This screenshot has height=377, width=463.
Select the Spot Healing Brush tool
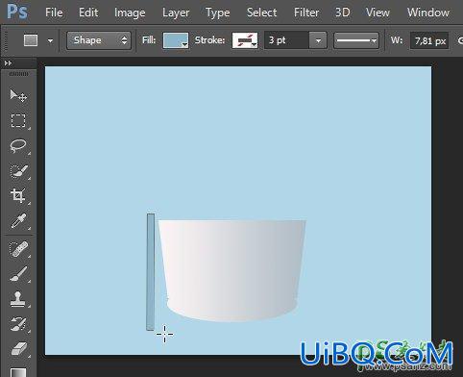pyautogui.click(x=18, y=249)
